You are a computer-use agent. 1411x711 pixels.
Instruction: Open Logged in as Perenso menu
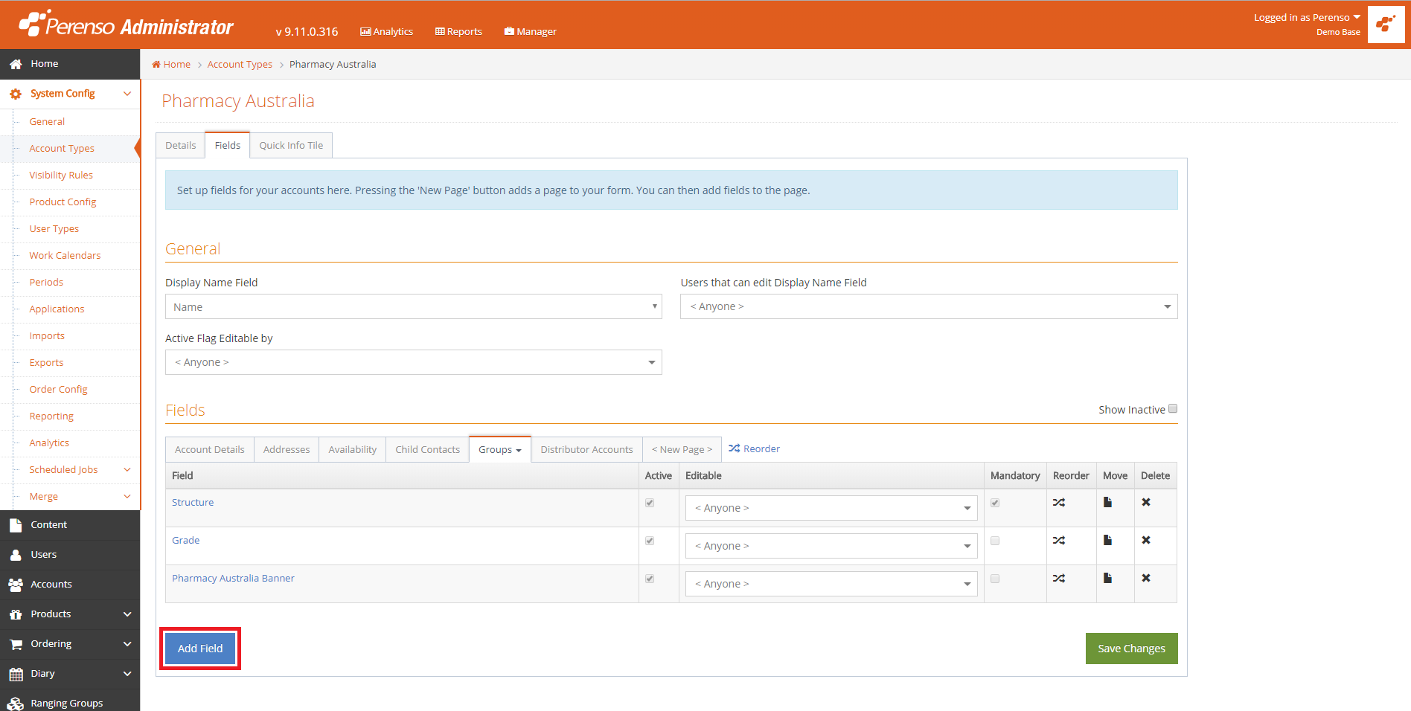[x=1307, y=17]
